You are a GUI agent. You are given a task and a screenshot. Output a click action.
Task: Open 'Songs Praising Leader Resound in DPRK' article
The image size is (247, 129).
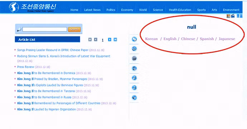[53, 50]
